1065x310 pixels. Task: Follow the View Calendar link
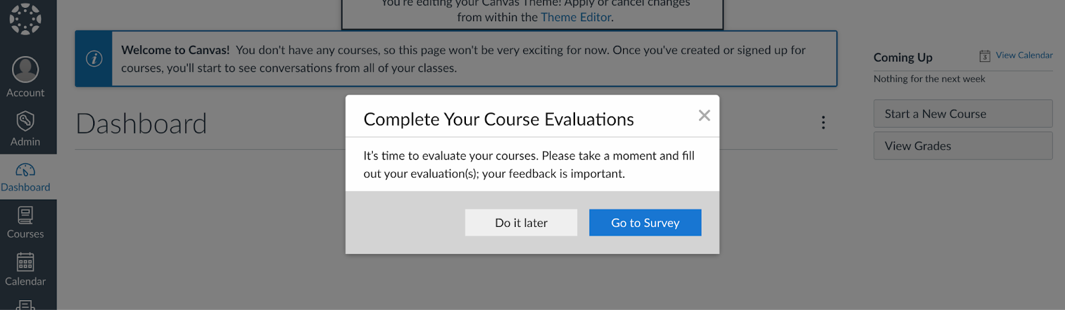[1024, 55]
